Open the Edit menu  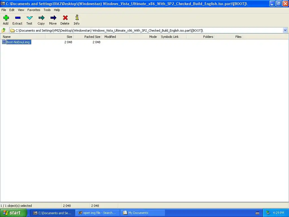coord(12,10)
